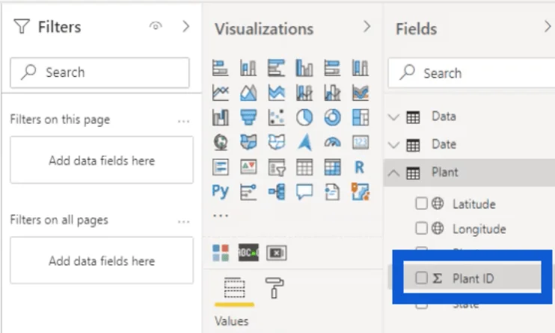Image resolution: width=555 pixels, height=333 pixels.
Task: Expand the Data table in Fields
Action: tap(393, 117)
